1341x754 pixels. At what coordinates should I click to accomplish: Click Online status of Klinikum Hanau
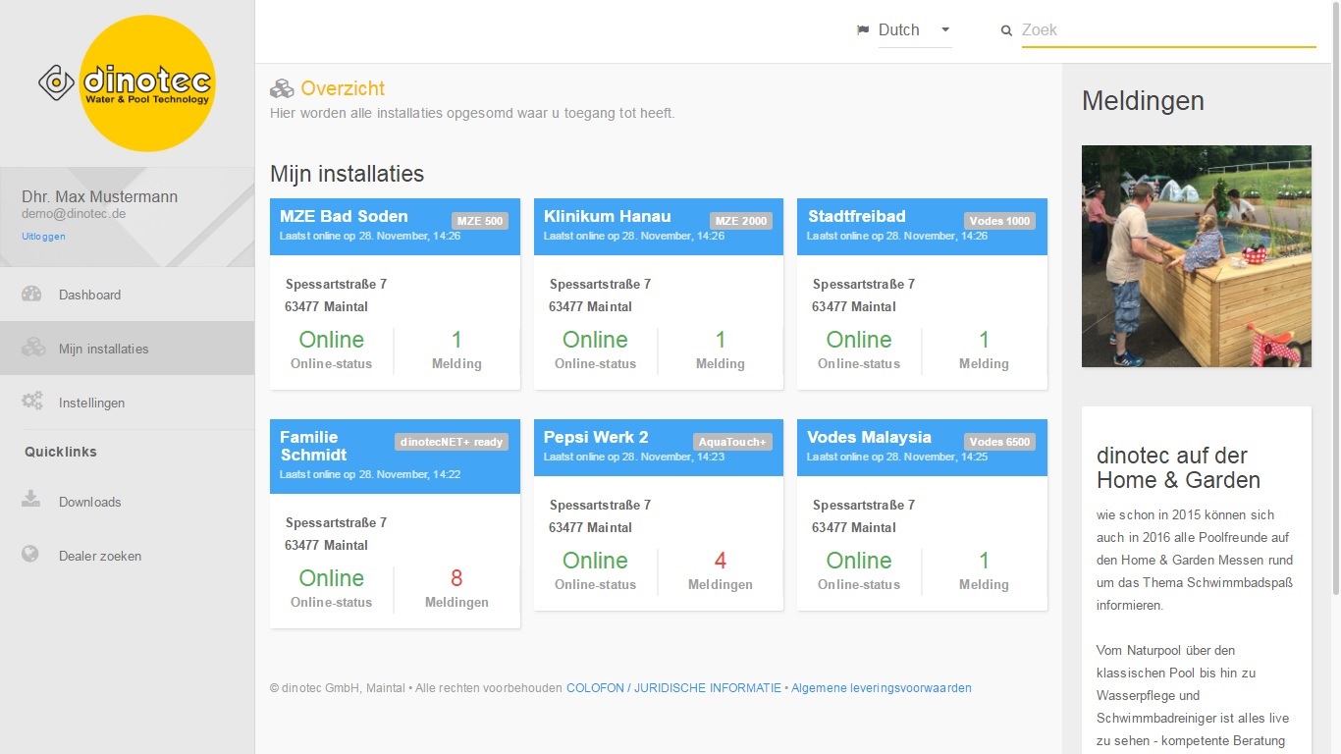[595, 350]
